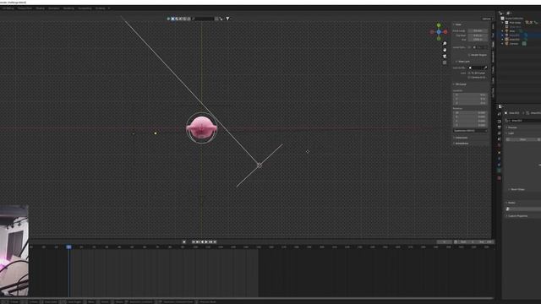
Task: Switch to the Shading workspace tab
Action: [40, 8]
